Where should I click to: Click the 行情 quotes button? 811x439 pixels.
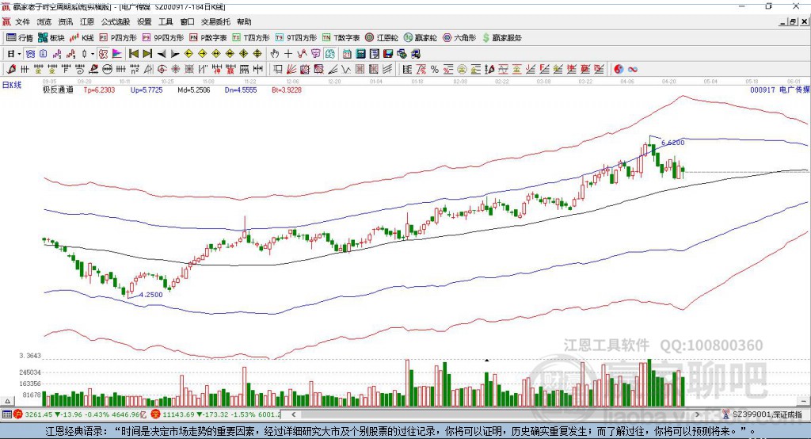click(x=19, y=38)
